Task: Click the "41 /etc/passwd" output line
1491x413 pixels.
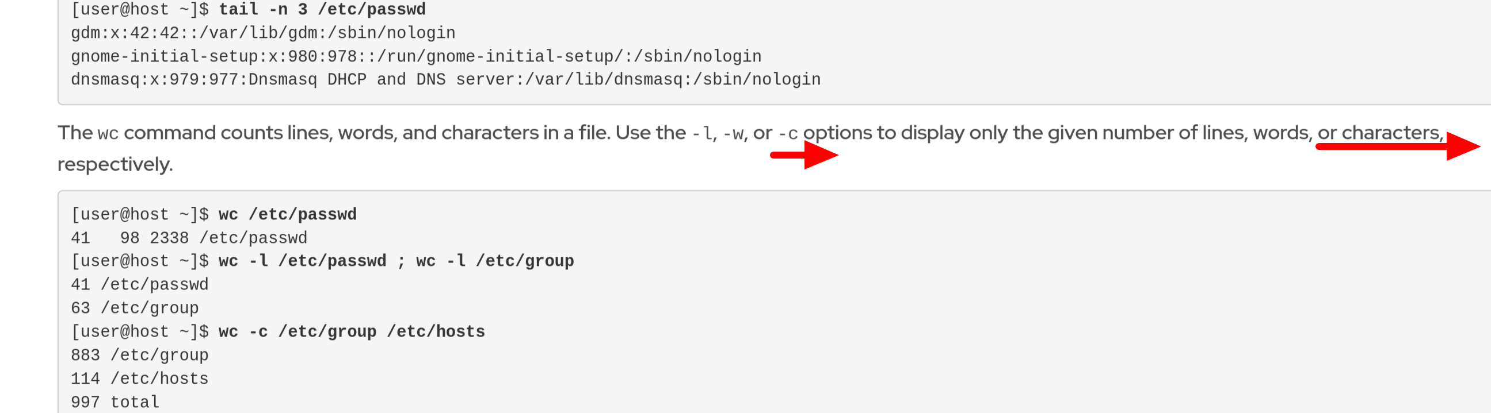Action: (139, 285)
